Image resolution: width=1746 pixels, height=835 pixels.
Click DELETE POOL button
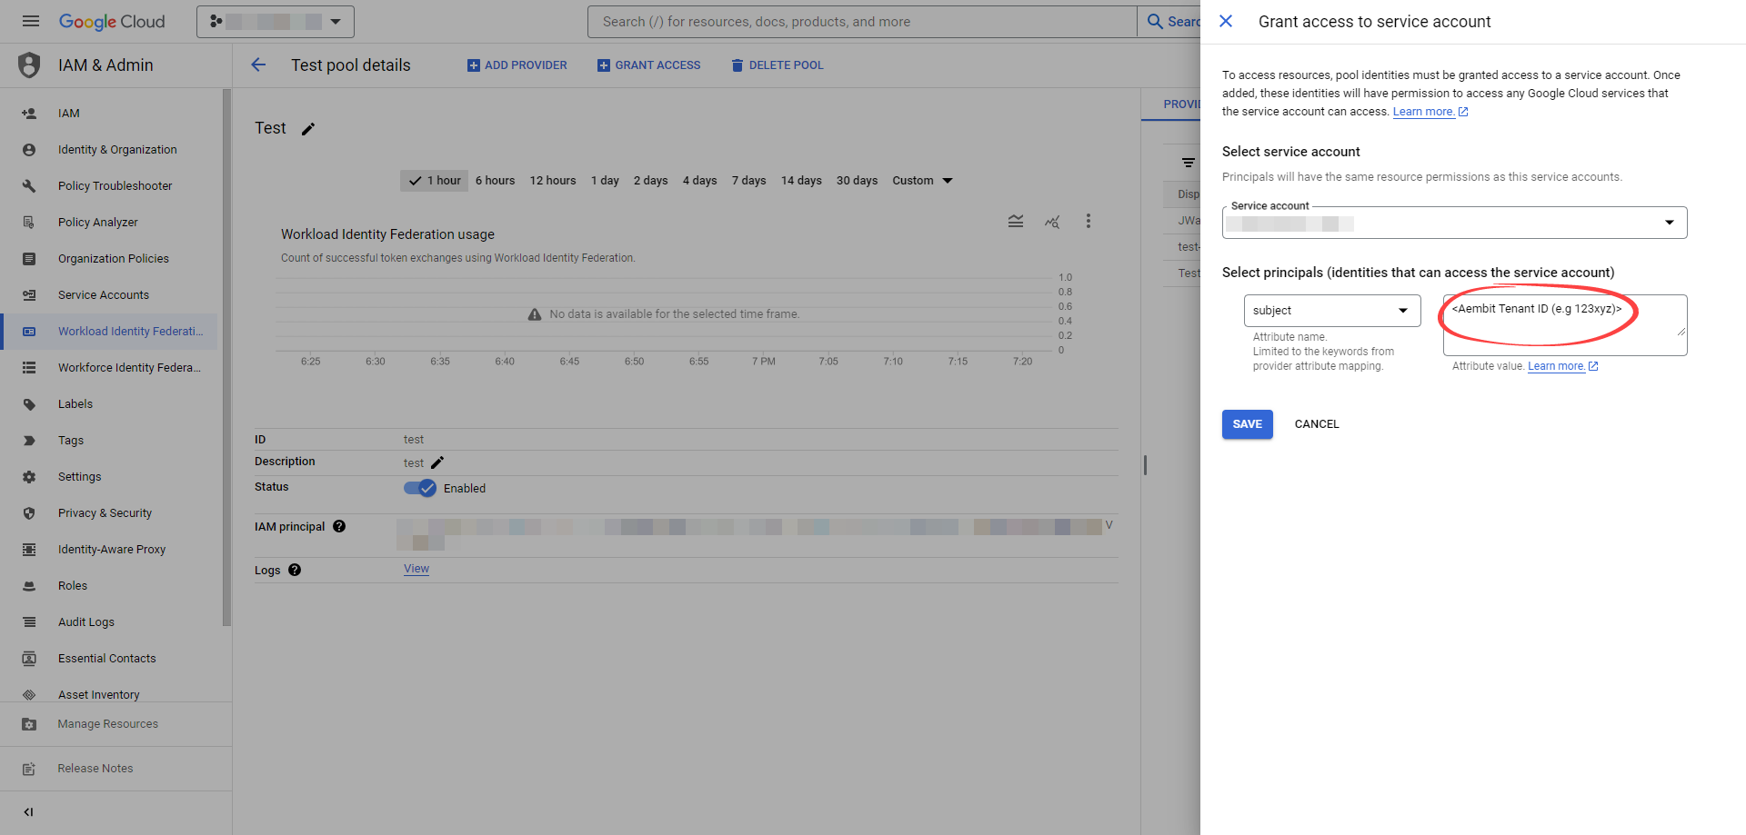pos(778,65)
